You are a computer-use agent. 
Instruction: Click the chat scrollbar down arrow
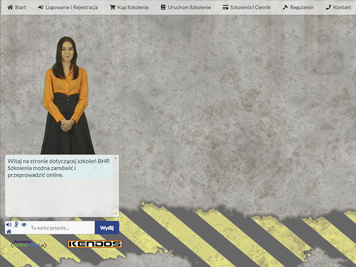(116, 214)
